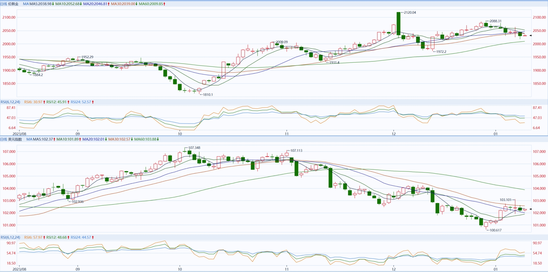Select the MA30:102.57 indicator label
Screen dimensions: 548x272
(121, 139)
